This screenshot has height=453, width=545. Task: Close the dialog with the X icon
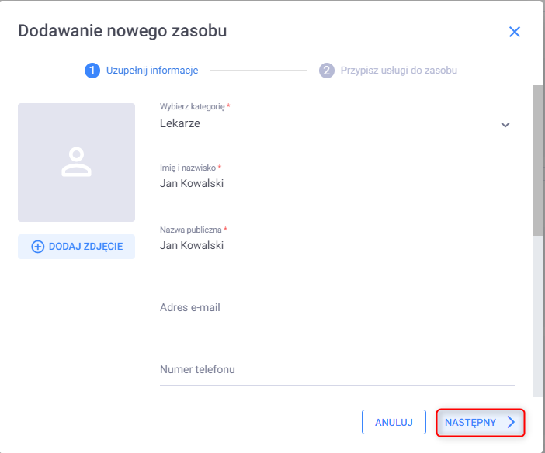point(514,32)
